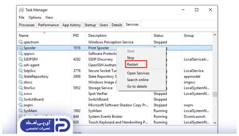Select the SwitchBoard service name

coord(33,99)
